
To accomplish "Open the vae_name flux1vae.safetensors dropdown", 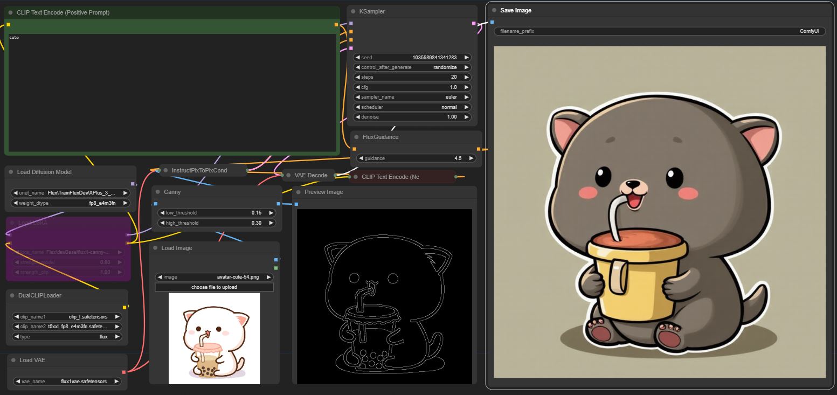I will [67, 382].
